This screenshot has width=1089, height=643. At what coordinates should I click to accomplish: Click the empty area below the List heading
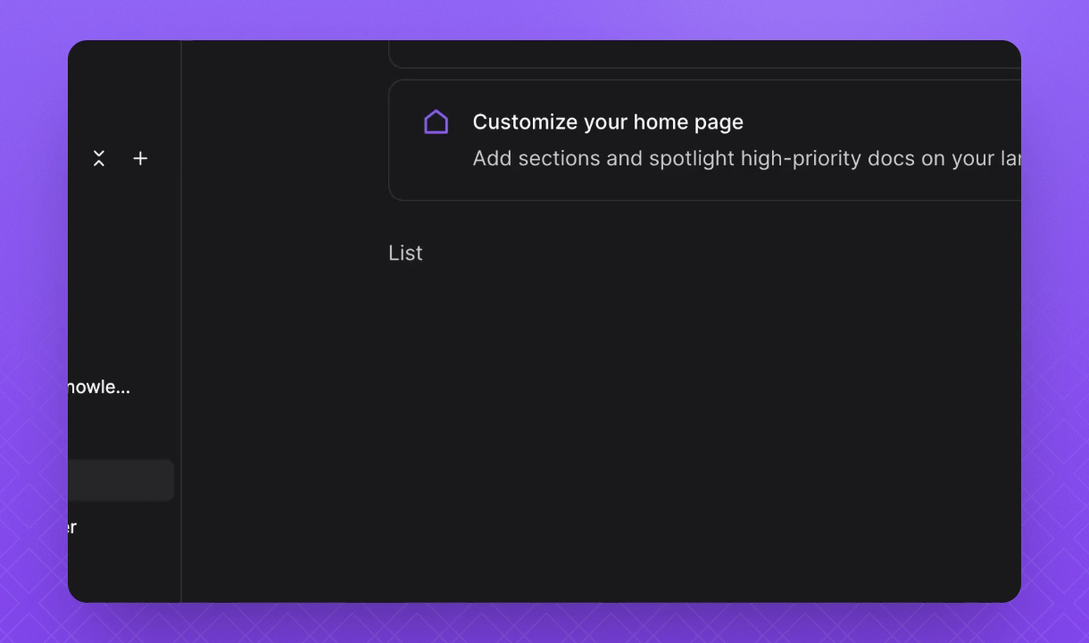click(625, 402)
